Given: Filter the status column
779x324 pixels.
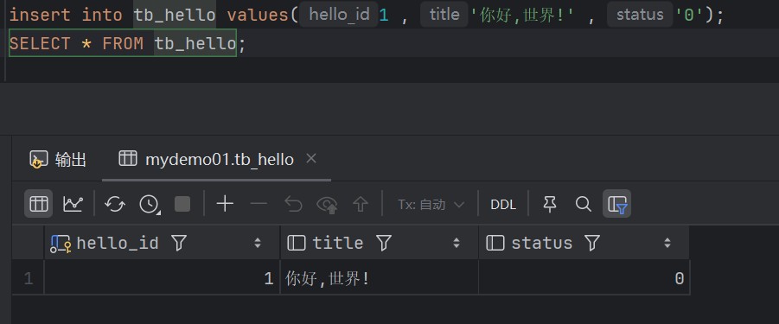Looking at the screenshot, I should (591, 243).
